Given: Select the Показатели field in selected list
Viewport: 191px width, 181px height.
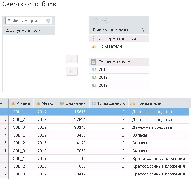Looking at the screenshot, I should [x=118, y=46].
